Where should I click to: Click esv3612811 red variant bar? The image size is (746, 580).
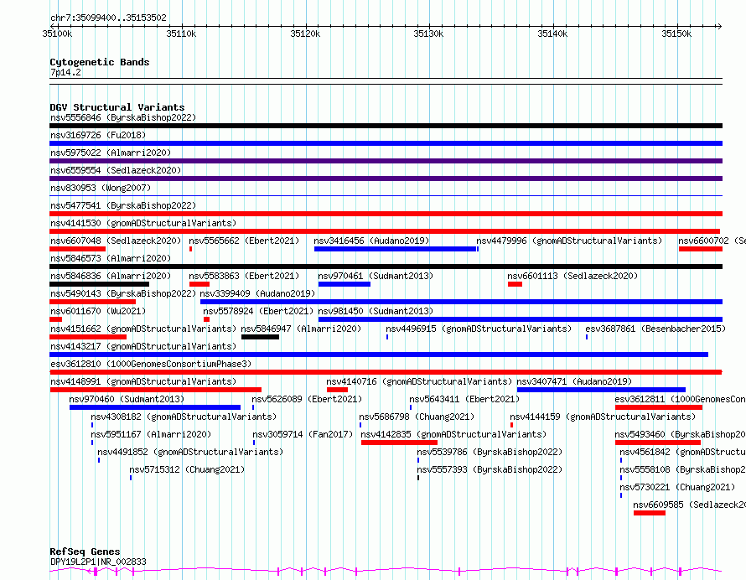[x=659, y=407]
